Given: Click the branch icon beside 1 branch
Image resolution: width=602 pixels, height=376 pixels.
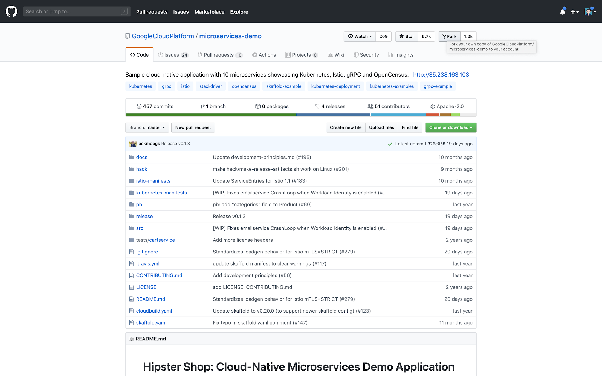Looking at the screenshot, I should coord(202,106).
